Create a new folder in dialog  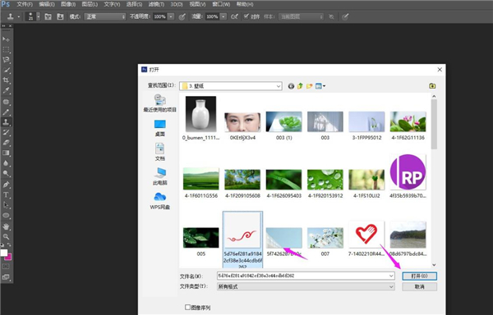(x=310, y=86)
